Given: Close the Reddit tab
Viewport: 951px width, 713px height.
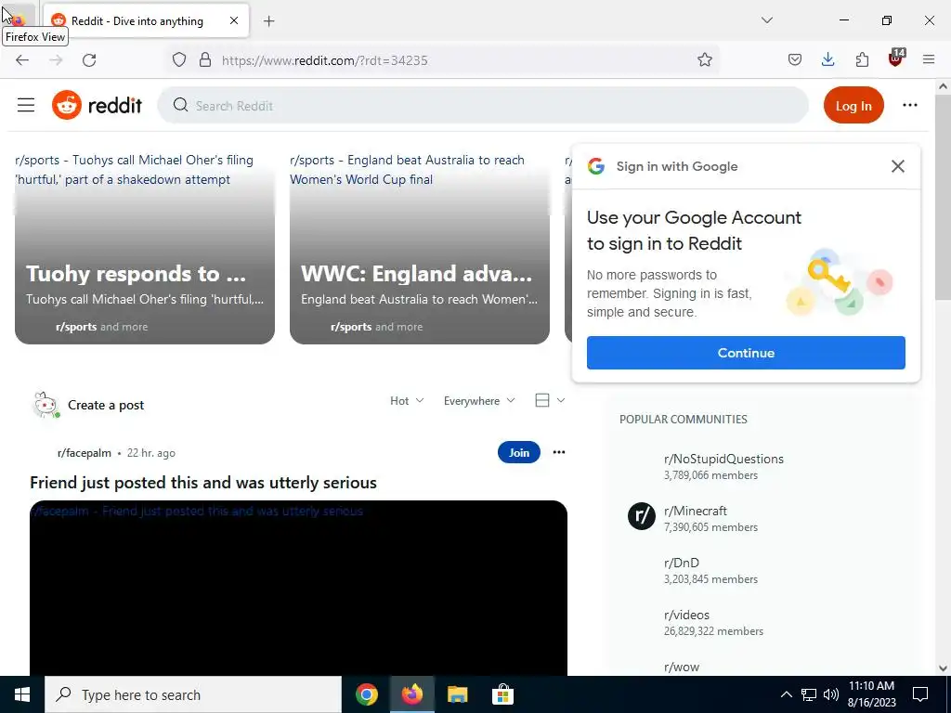Looking at the screenshot, I should pyautogui.click(x=234, y=21).
